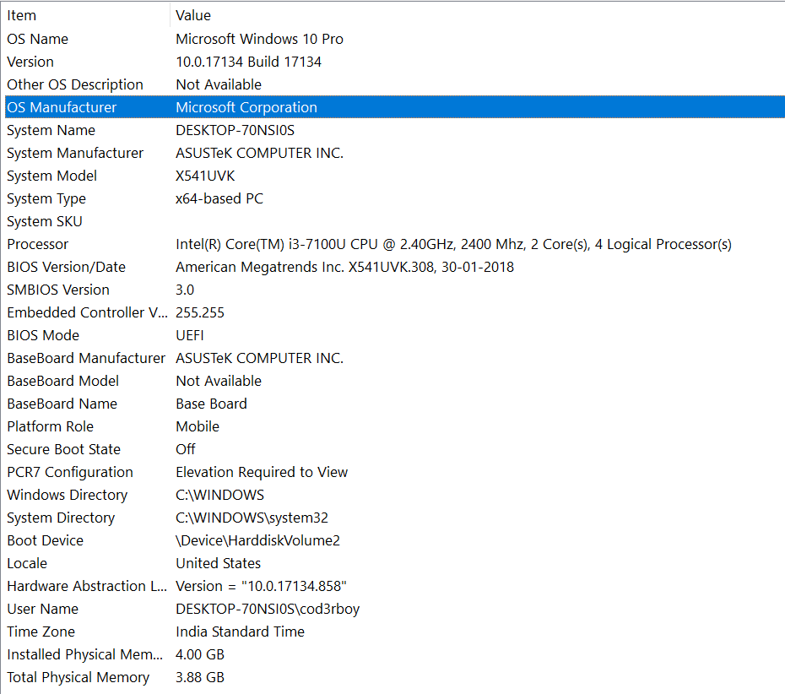Select the SMBIOS Version row
This screenshot has width=785, height=694.
(394, 290)
